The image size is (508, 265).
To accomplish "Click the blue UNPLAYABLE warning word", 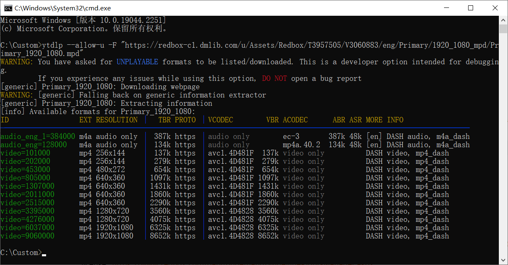I will tap(137, 62).
